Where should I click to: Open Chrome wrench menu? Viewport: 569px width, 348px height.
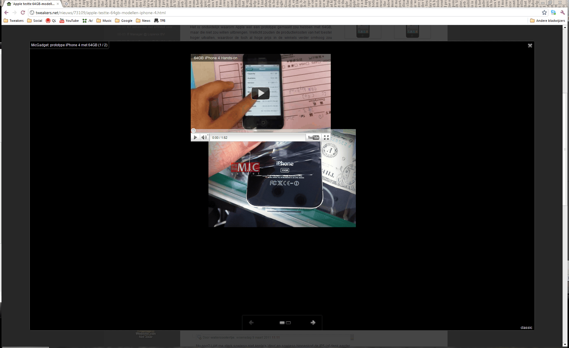coord(563,12)
